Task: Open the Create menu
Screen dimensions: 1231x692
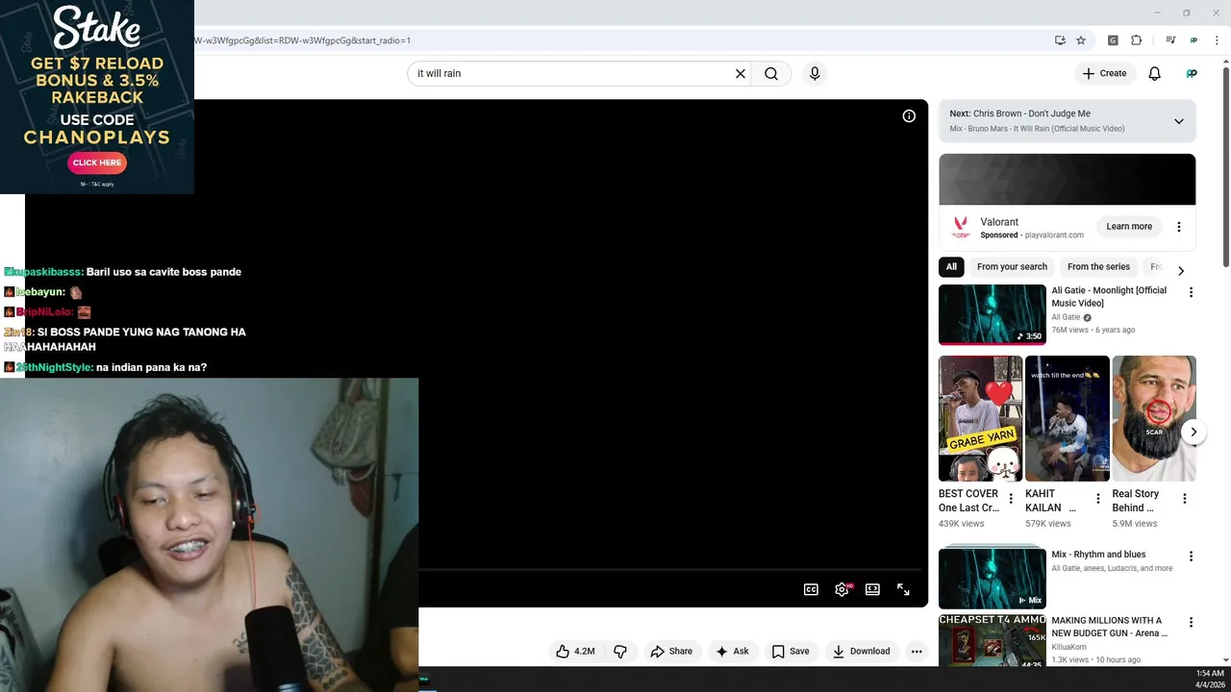Action: 1104,73
